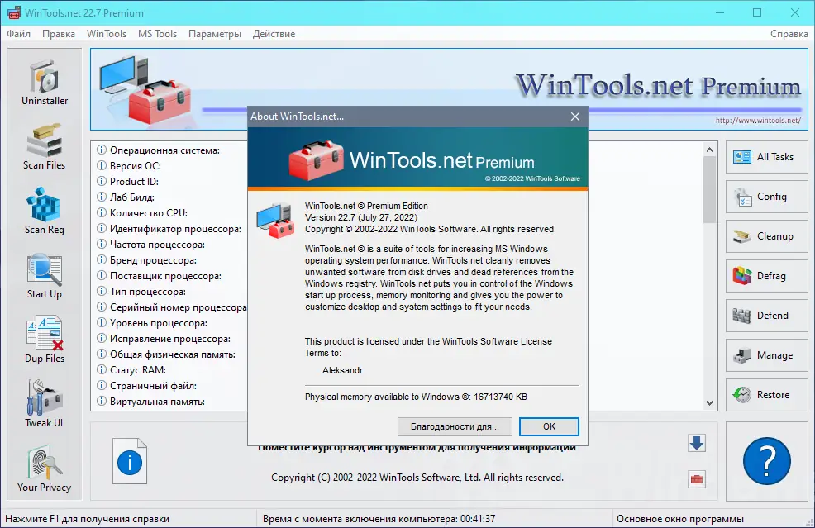
Task: Click the WinTools app icon in title bar
Action: coord(13,12)
